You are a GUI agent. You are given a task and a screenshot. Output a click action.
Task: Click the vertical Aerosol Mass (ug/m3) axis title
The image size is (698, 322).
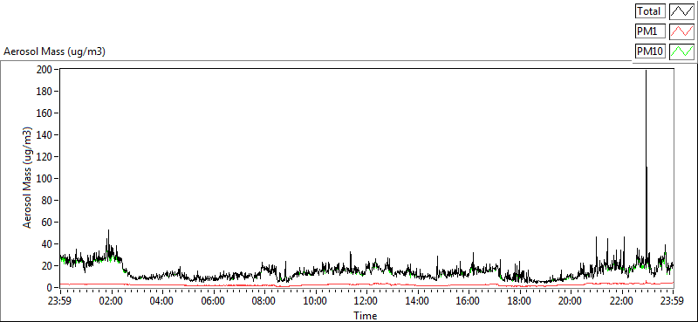[x=28, y=178]
